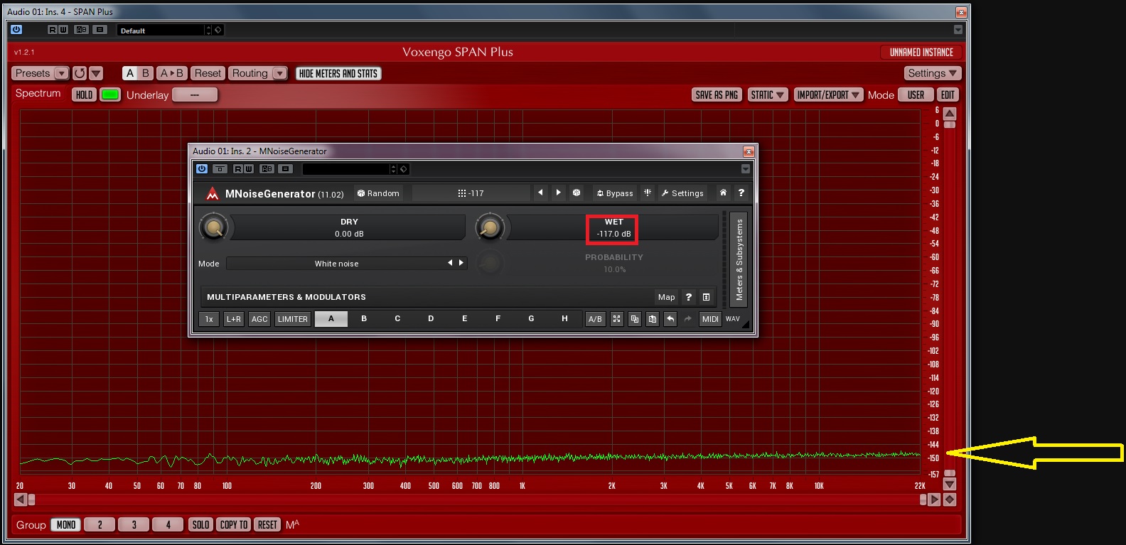Toggle AGC in MNoiseGenerator
The height and width of the screenshot is (545, 1126).
pyautogui.click(x=259, y=319)
